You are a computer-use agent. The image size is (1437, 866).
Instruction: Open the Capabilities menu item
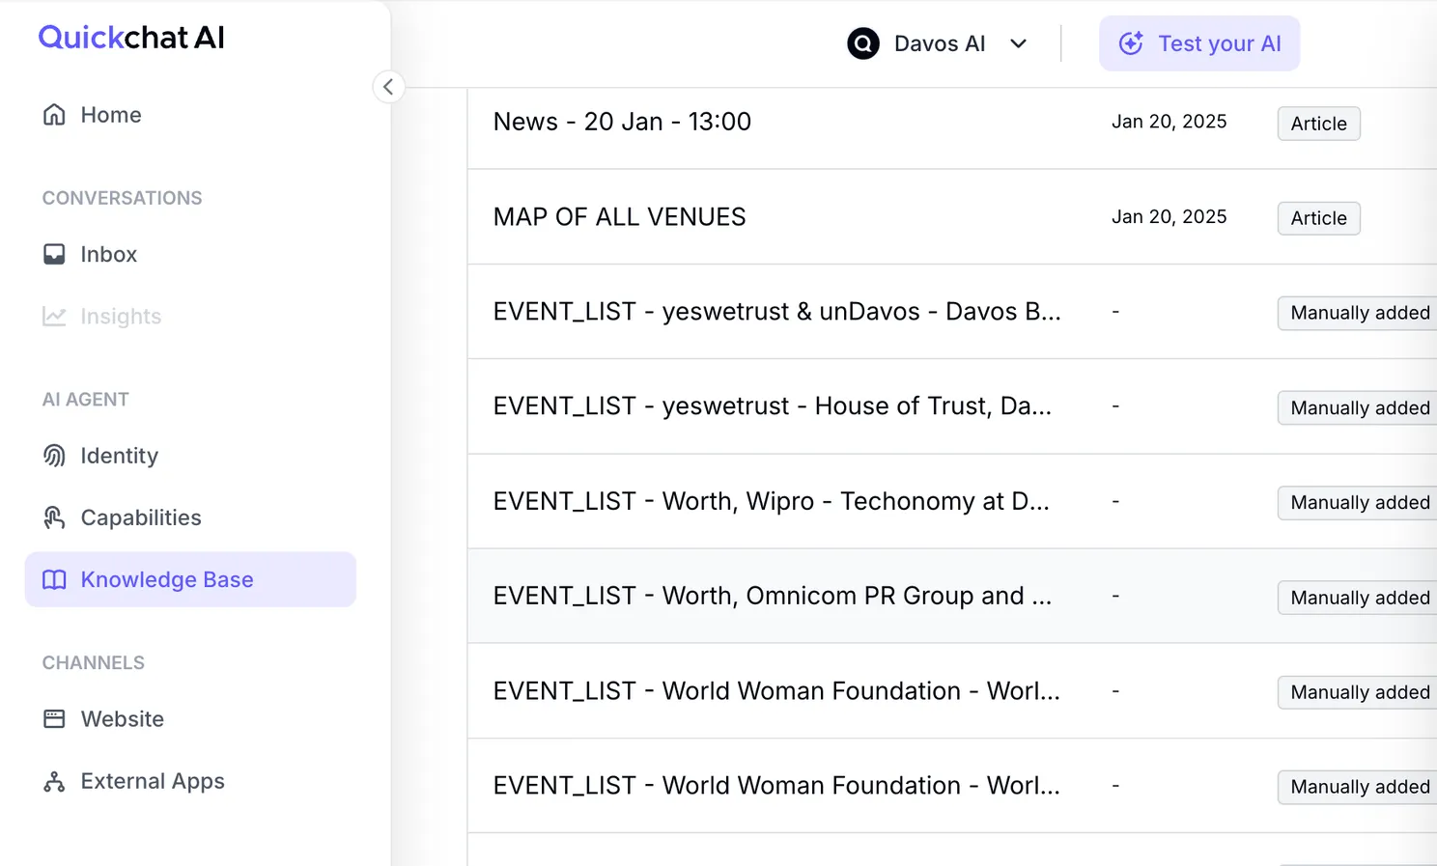tap(141, 518)
